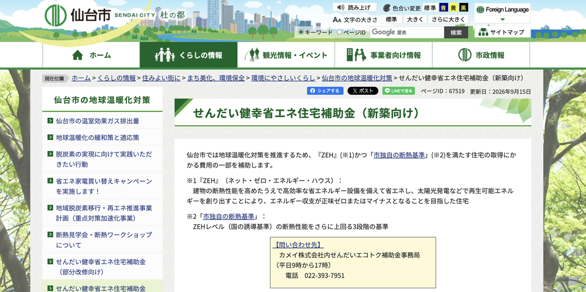Image resolution: width=586 pixels, height=292 pixels.
Task: Choose the 標準 color scheme swatch
Action: coord(430,8)
